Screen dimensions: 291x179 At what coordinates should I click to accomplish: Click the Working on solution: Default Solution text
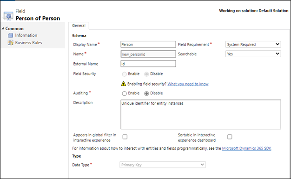tap(253, 11)
